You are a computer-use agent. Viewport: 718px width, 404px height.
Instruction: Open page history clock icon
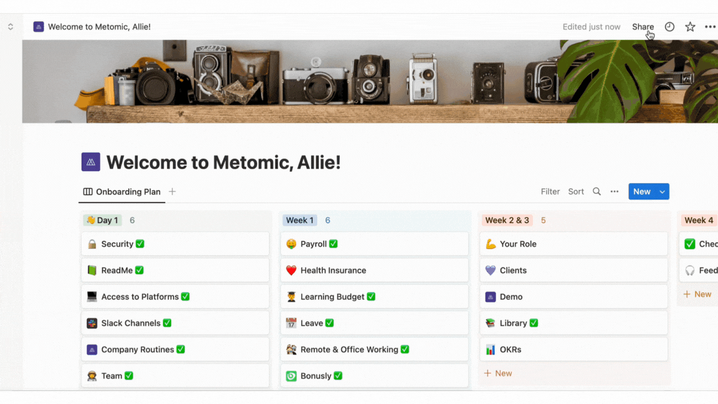tap(669, 27)
